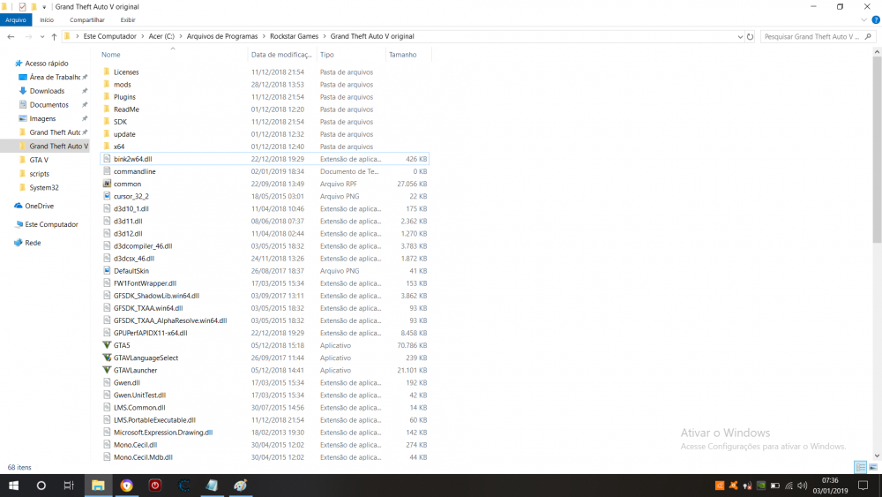
Task: Expand Arquivos de Programas breadcrumb chevron
Action: (264, 36)
